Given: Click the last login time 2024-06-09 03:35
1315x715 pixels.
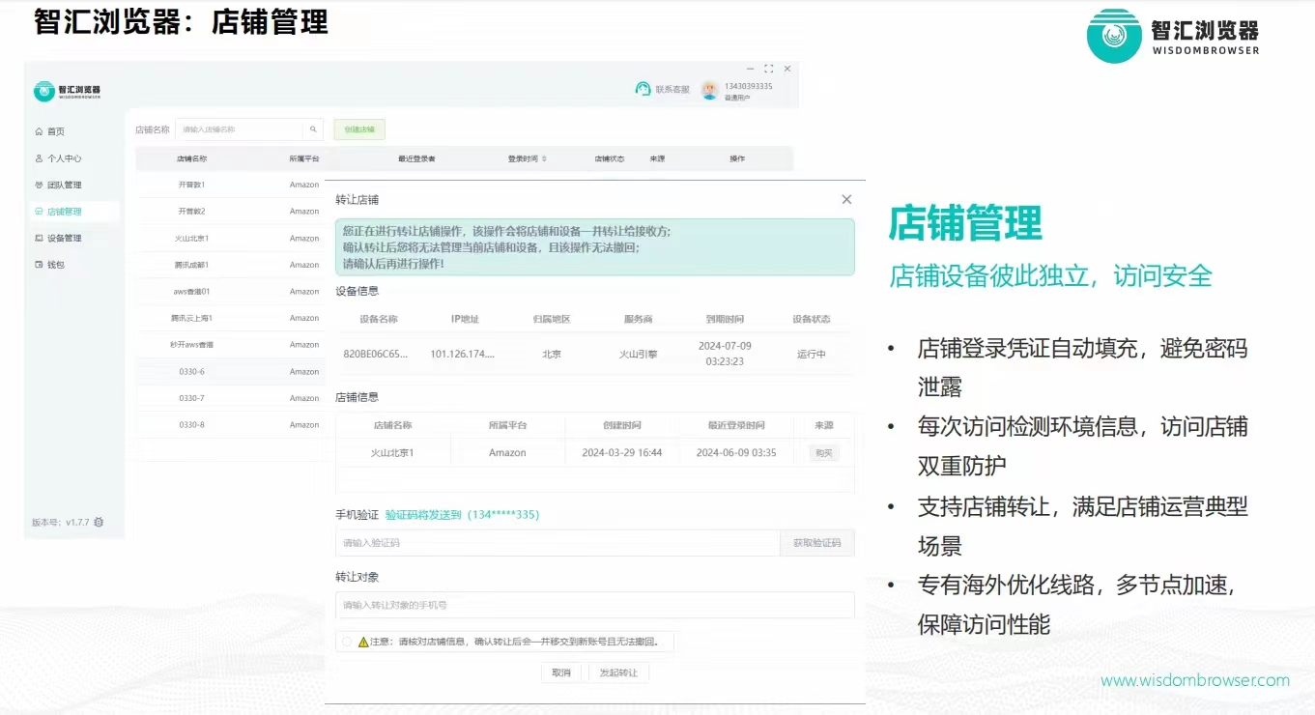Looking at the screenshot, I should (x=736, y=453).
